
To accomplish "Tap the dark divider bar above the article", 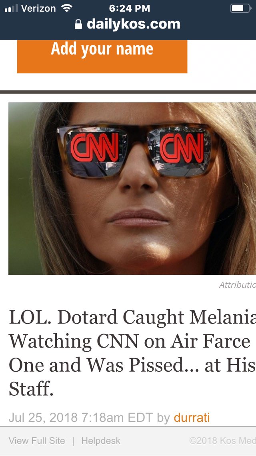I will tap(128, 92).
